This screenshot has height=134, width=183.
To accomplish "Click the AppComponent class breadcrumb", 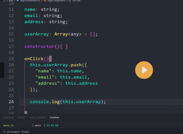I will (56, 1).
